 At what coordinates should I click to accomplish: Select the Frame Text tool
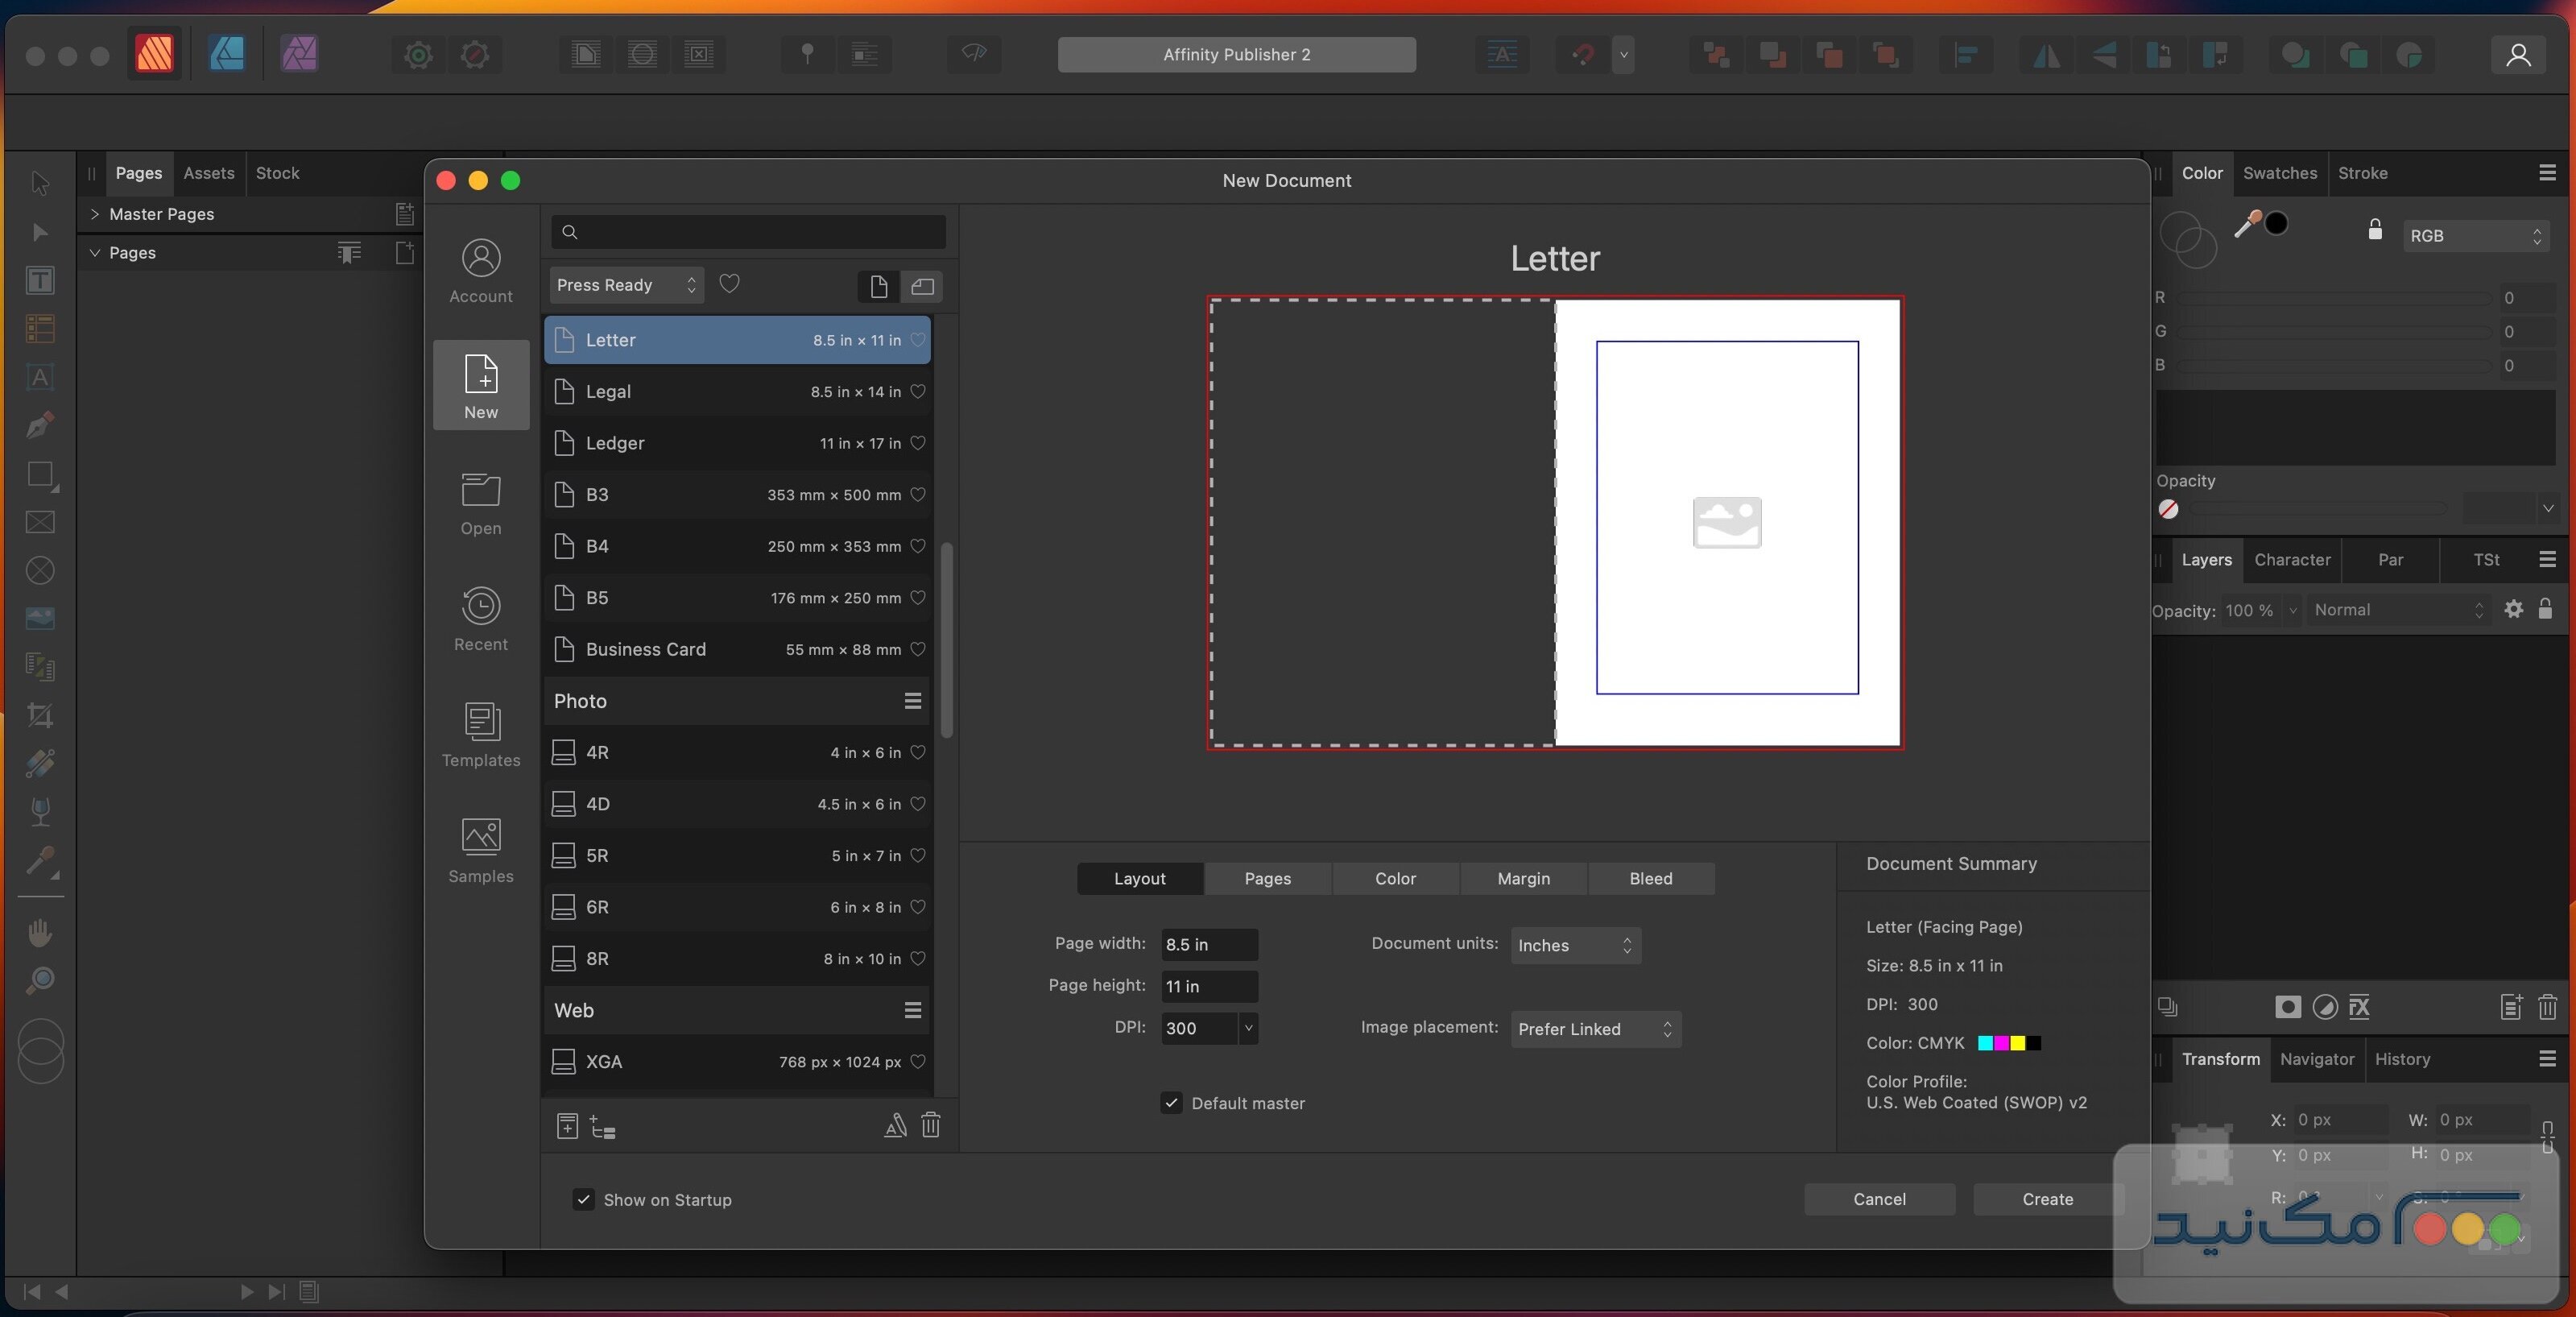tap(40, 279)
